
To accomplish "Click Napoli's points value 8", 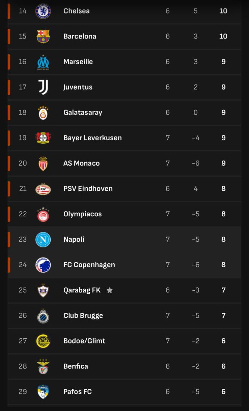I will pyautogui.click(x=223, y=239).
